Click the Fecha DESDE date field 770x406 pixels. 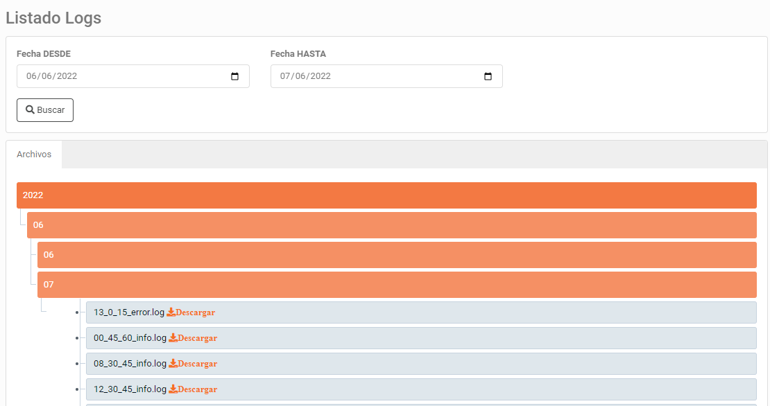(133, 76)
